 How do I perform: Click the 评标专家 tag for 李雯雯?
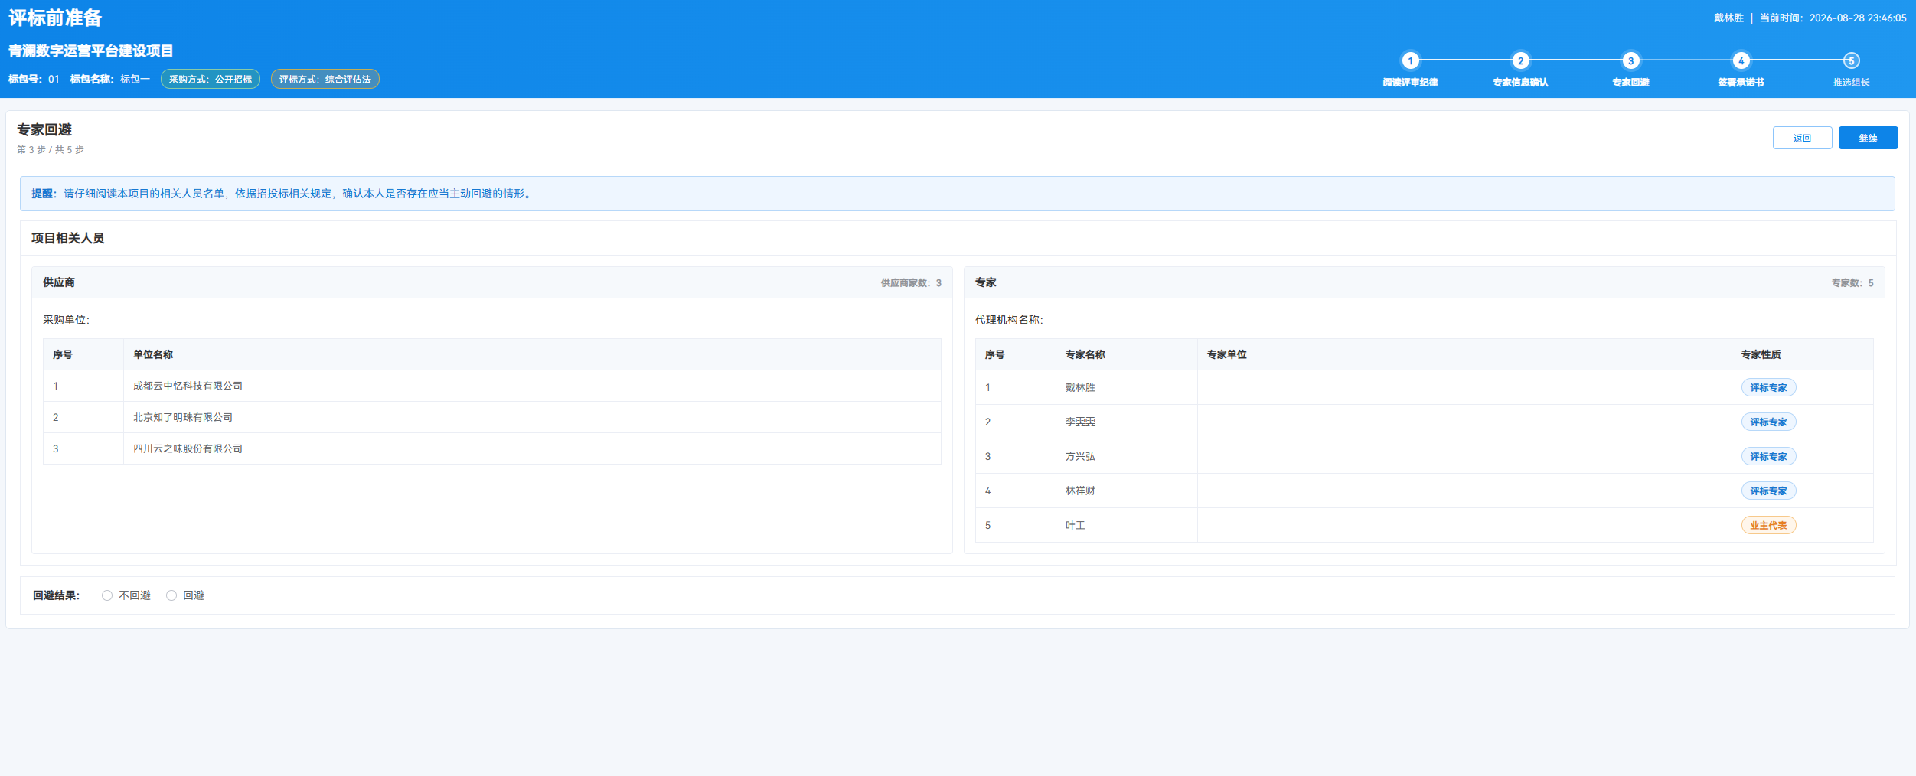pos(1768,422)
